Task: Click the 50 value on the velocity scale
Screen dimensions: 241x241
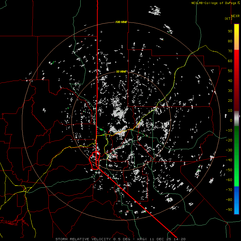Action: pyautogui.click(x=230, y=71)
